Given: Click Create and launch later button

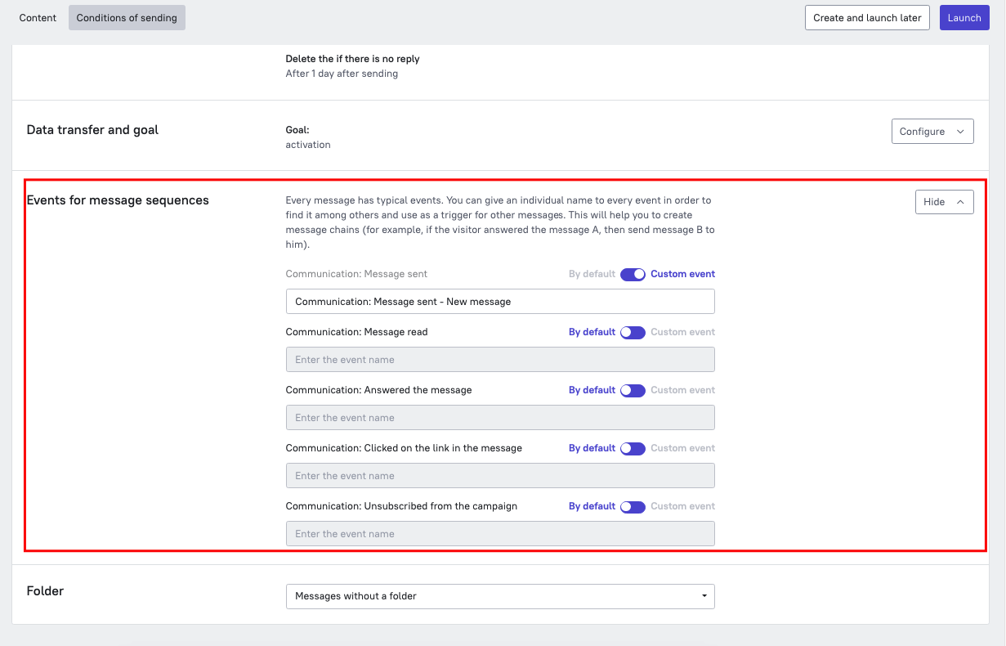Looking at the screenshot, I should tap(867, 18).
